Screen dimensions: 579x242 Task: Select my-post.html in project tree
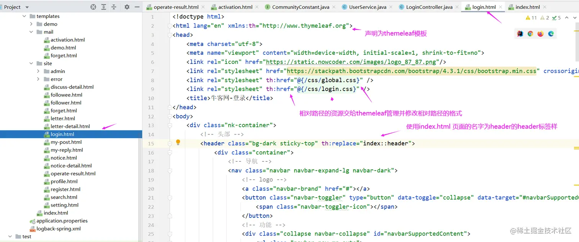pos(66,142)
